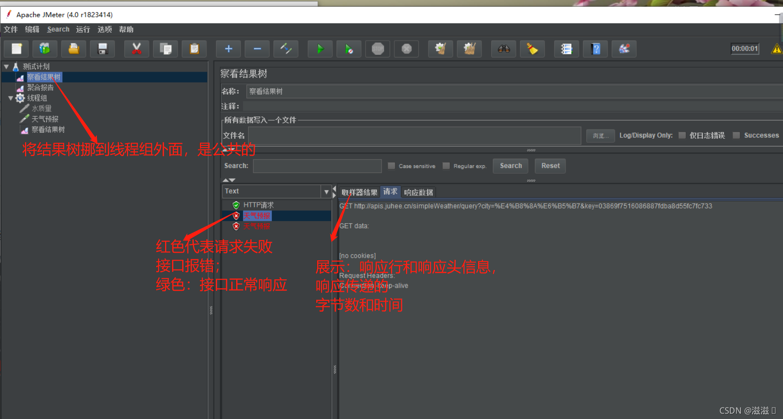Click the Clear All results icon
The image size is (783, 419).
click(469, 49)
